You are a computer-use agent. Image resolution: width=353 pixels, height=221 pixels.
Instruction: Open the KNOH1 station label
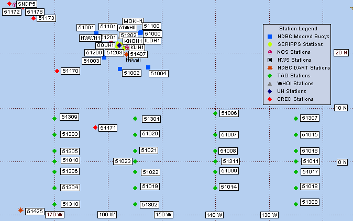pos(133,41)
